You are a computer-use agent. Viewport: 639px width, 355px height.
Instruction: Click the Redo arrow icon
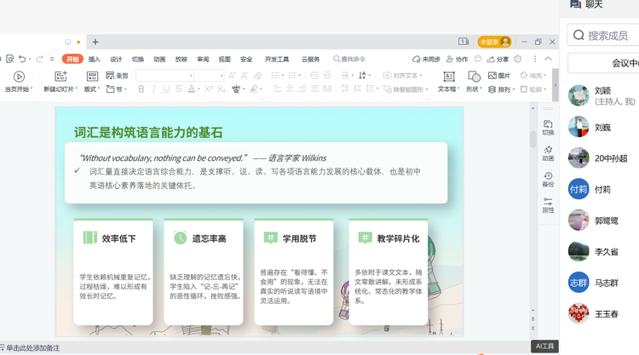point(39,59)
